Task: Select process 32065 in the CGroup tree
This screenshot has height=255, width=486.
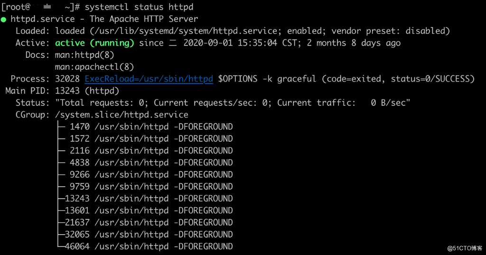Action: pos(149,235)
